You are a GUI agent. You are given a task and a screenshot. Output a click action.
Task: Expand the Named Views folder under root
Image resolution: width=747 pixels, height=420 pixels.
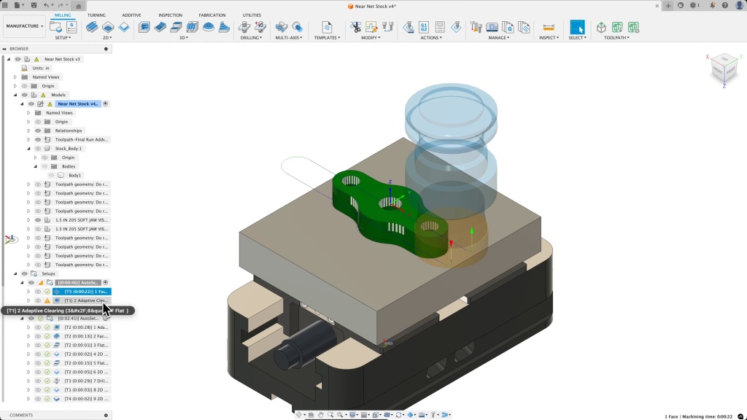click(x=15, y=77)
